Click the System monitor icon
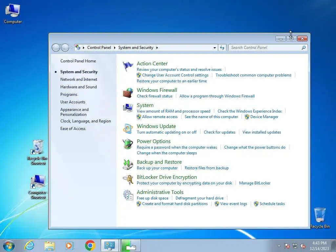 (128, 108)
